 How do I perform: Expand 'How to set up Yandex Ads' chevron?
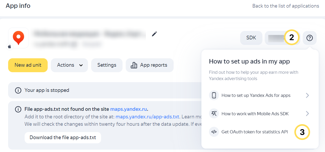pos(307,95)
